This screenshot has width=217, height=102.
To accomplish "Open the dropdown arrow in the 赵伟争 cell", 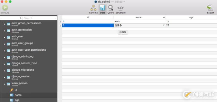I will pyautogui.click(x=164, y=25).
